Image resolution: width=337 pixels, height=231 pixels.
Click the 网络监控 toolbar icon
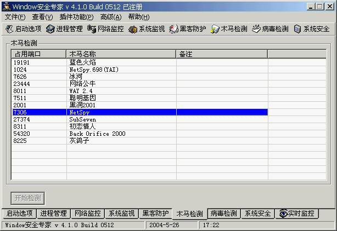pyautogui.click(x=92, y=29)
